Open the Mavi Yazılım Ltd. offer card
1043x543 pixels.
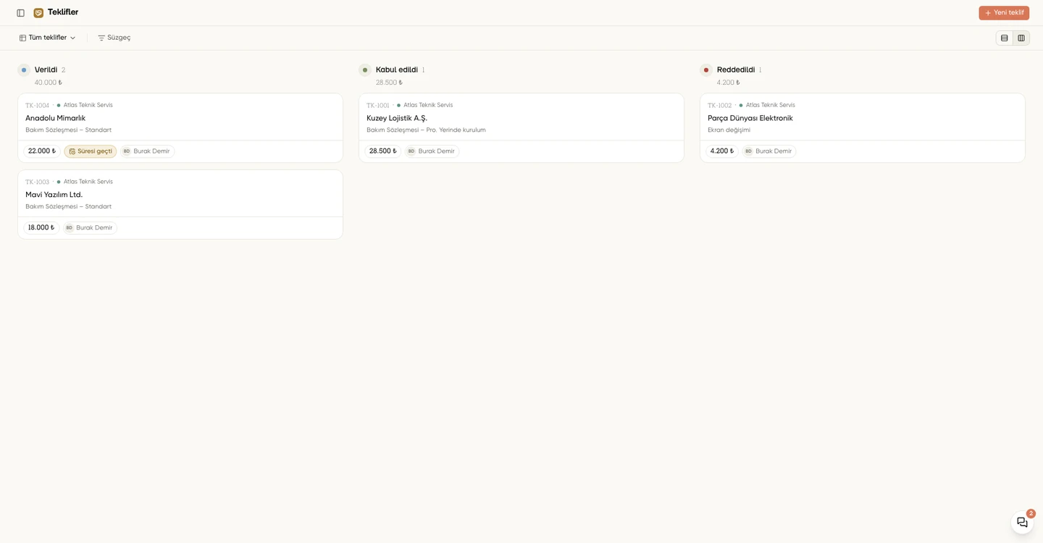[x=180, y=204]
